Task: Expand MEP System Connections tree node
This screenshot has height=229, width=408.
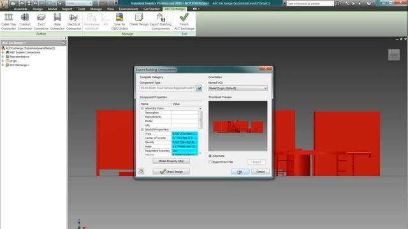Action: pos(3,52)
